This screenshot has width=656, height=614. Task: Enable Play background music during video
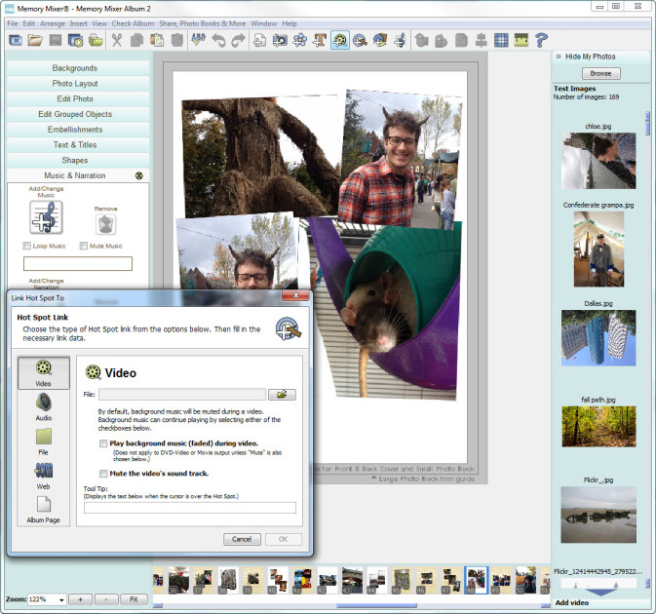click(x=103, y=443)
